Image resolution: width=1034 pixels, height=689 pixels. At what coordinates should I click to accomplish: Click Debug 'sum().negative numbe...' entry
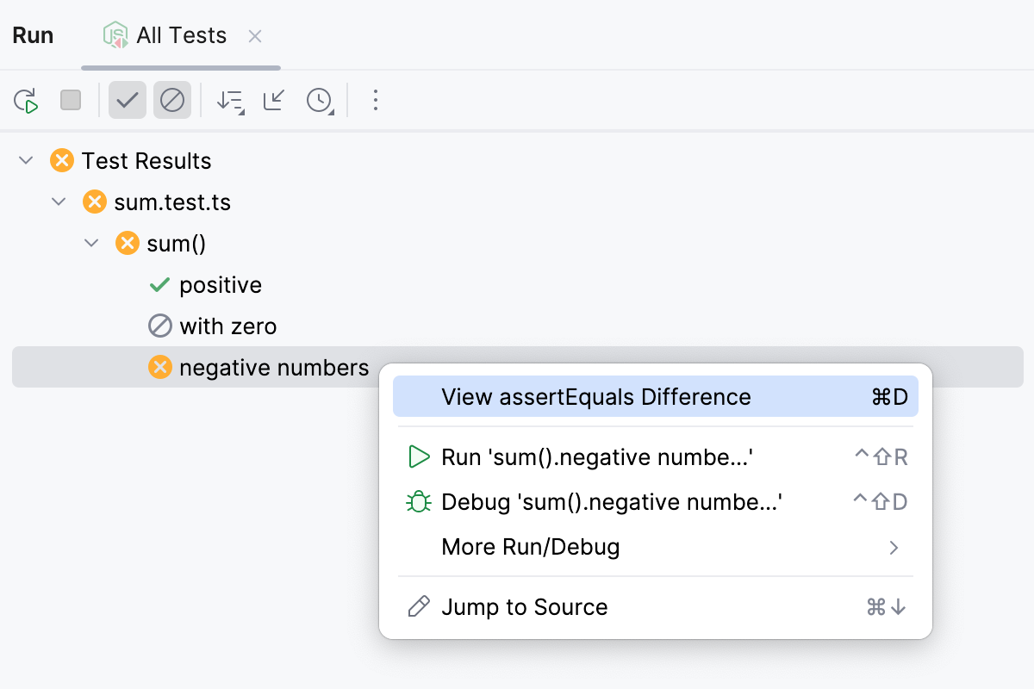(610, 501)
